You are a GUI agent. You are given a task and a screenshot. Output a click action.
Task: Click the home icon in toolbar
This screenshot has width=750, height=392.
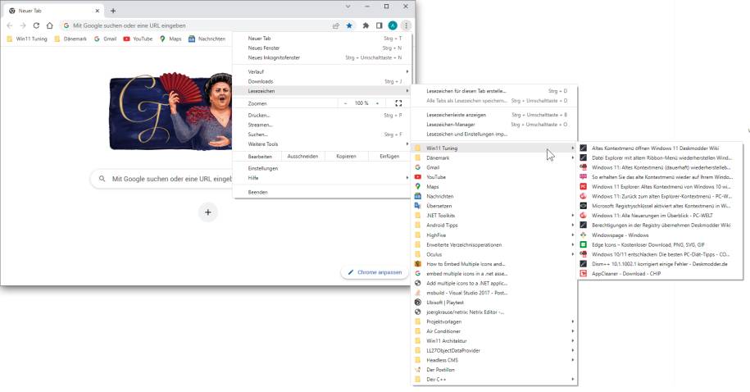[50, 25]
